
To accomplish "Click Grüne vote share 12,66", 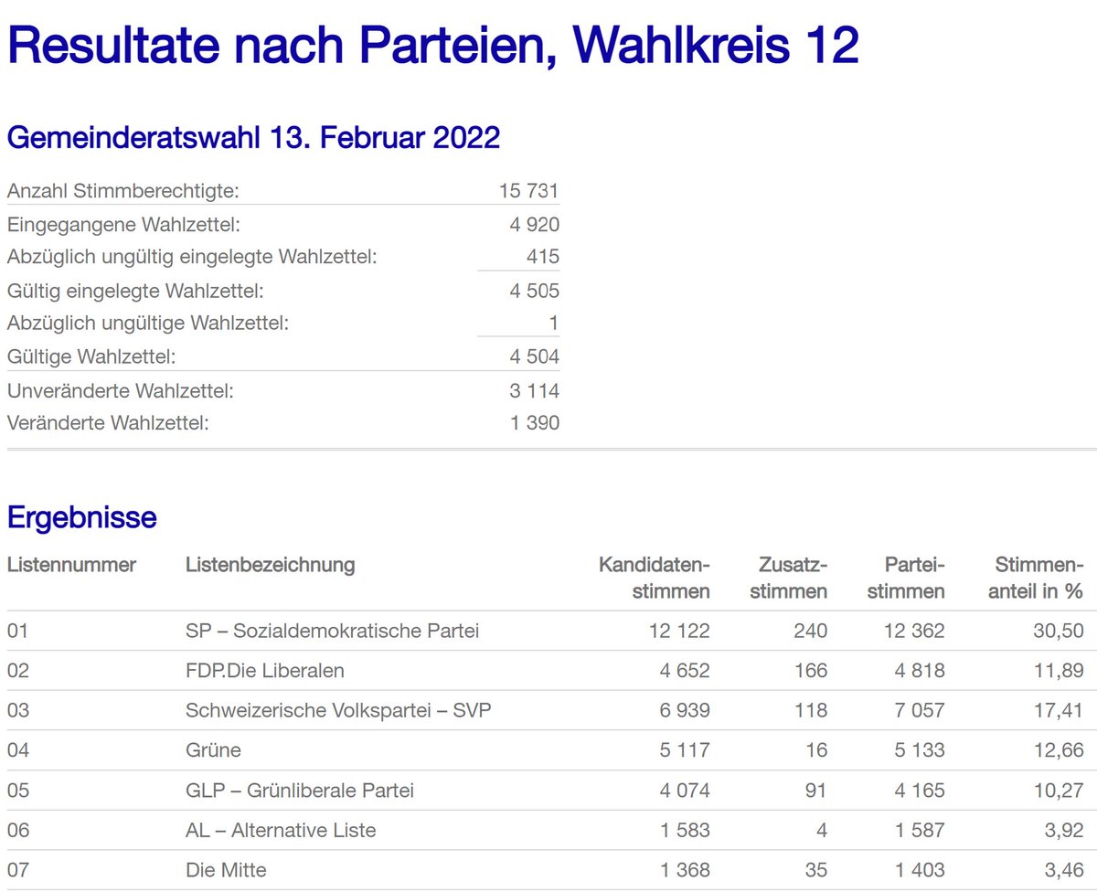I will click(x=1059, y=750).
